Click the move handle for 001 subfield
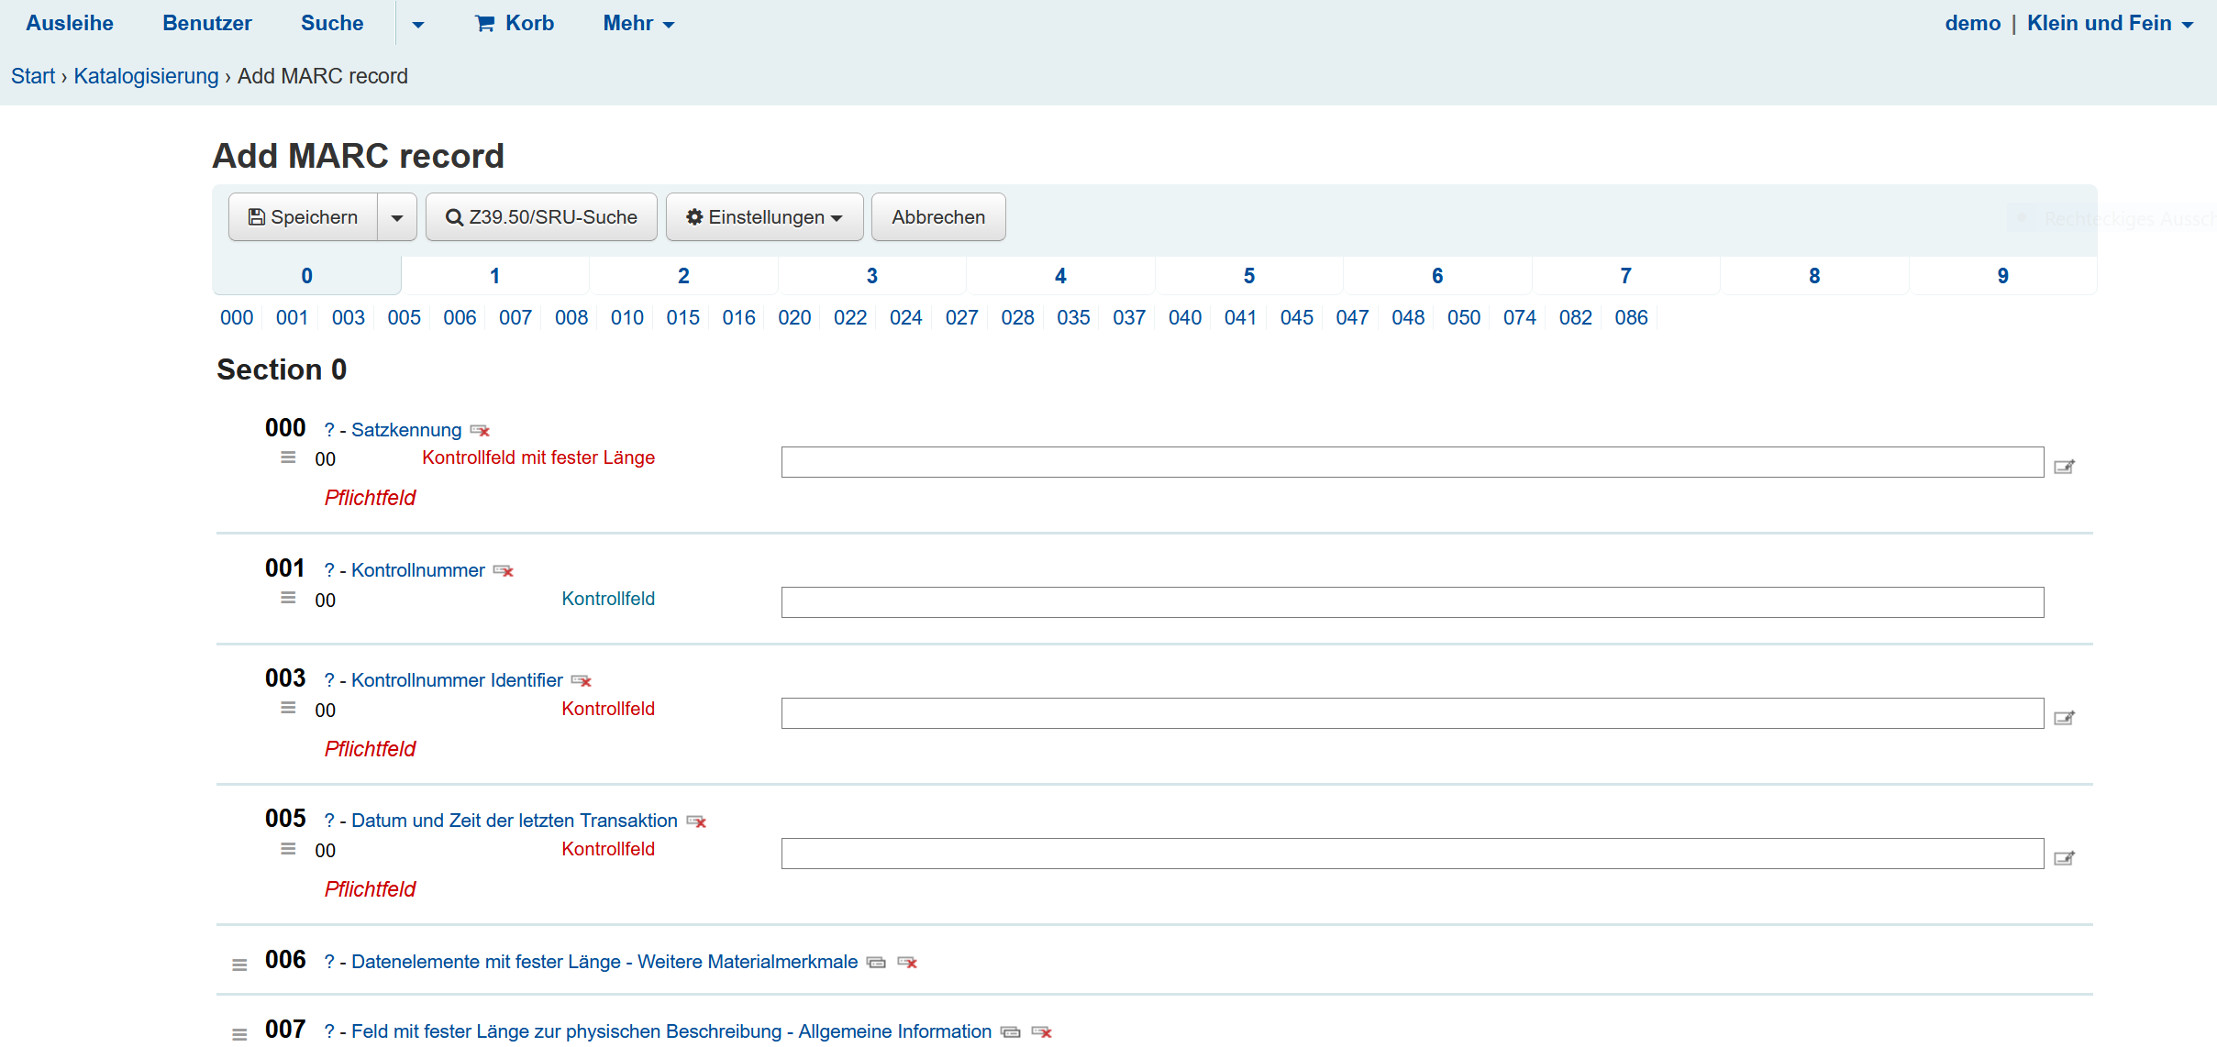 [x=288, y=599]
